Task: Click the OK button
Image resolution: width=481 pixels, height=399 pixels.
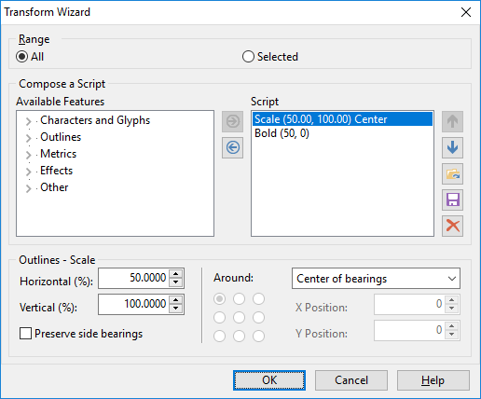Action: (x=269, y=380)
